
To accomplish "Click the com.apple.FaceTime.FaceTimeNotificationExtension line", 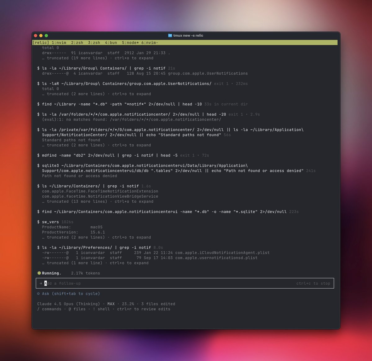I will tap(100, 191).
